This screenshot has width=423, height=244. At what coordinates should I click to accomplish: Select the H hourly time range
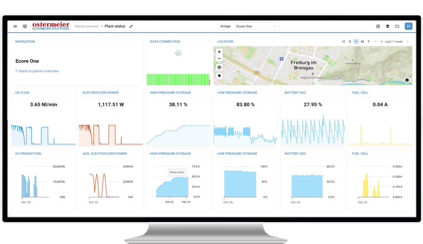(x=344, y=42)
